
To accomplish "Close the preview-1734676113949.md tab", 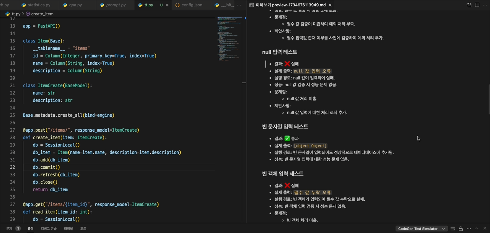I will point(330,5).
